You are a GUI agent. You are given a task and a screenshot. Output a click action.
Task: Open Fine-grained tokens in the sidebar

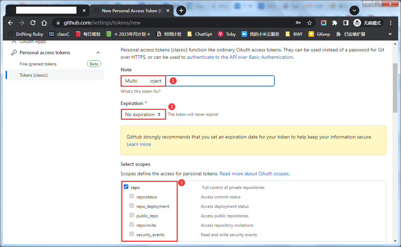click(x=38, y=64)
